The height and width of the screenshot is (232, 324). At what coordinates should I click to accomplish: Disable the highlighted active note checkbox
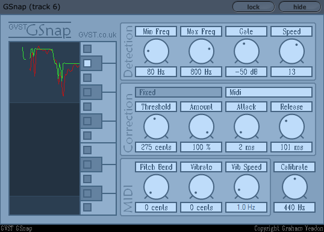click(87, 63)
